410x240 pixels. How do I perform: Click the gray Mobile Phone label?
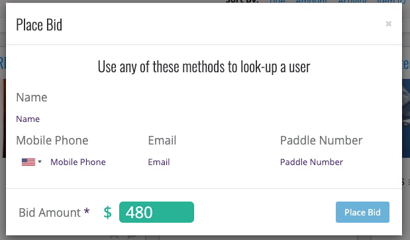click(52, 141)
